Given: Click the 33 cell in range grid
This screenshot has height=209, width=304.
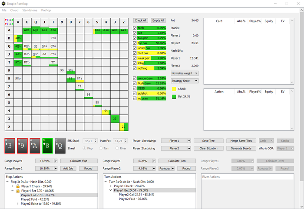Looking at the screenshot, I should (115, 119).
